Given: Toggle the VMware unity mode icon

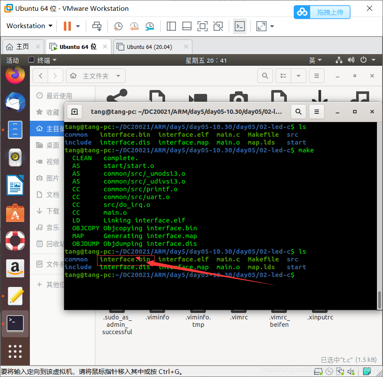Looking at the screenshot, I should [218, 26].
